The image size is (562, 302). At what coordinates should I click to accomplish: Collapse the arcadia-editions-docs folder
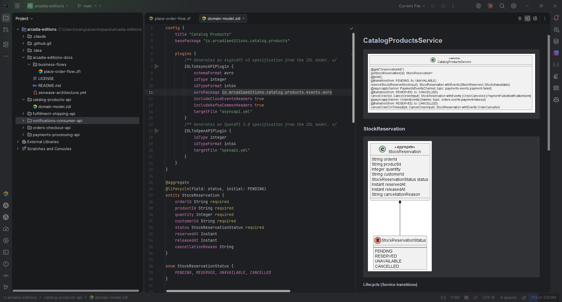[23, 57]
